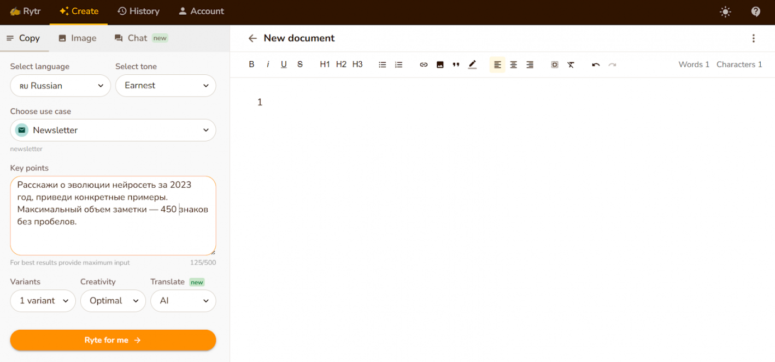The width and height of the screenshot is (775, 362).
Task: Click the Characters 1 counter
Action: 739,64
